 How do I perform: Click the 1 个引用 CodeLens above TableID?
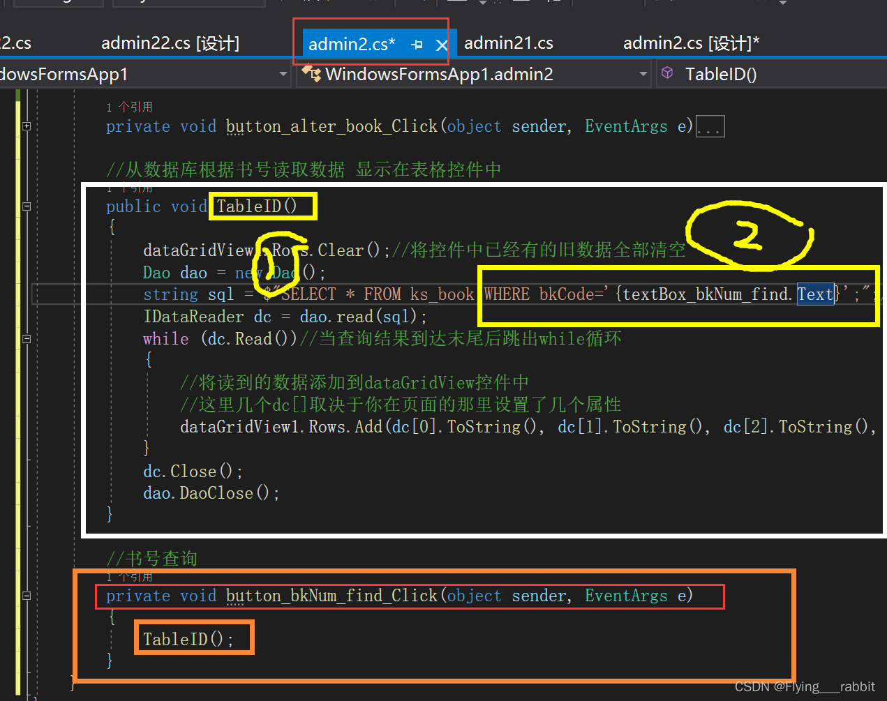tap(129, 188)
